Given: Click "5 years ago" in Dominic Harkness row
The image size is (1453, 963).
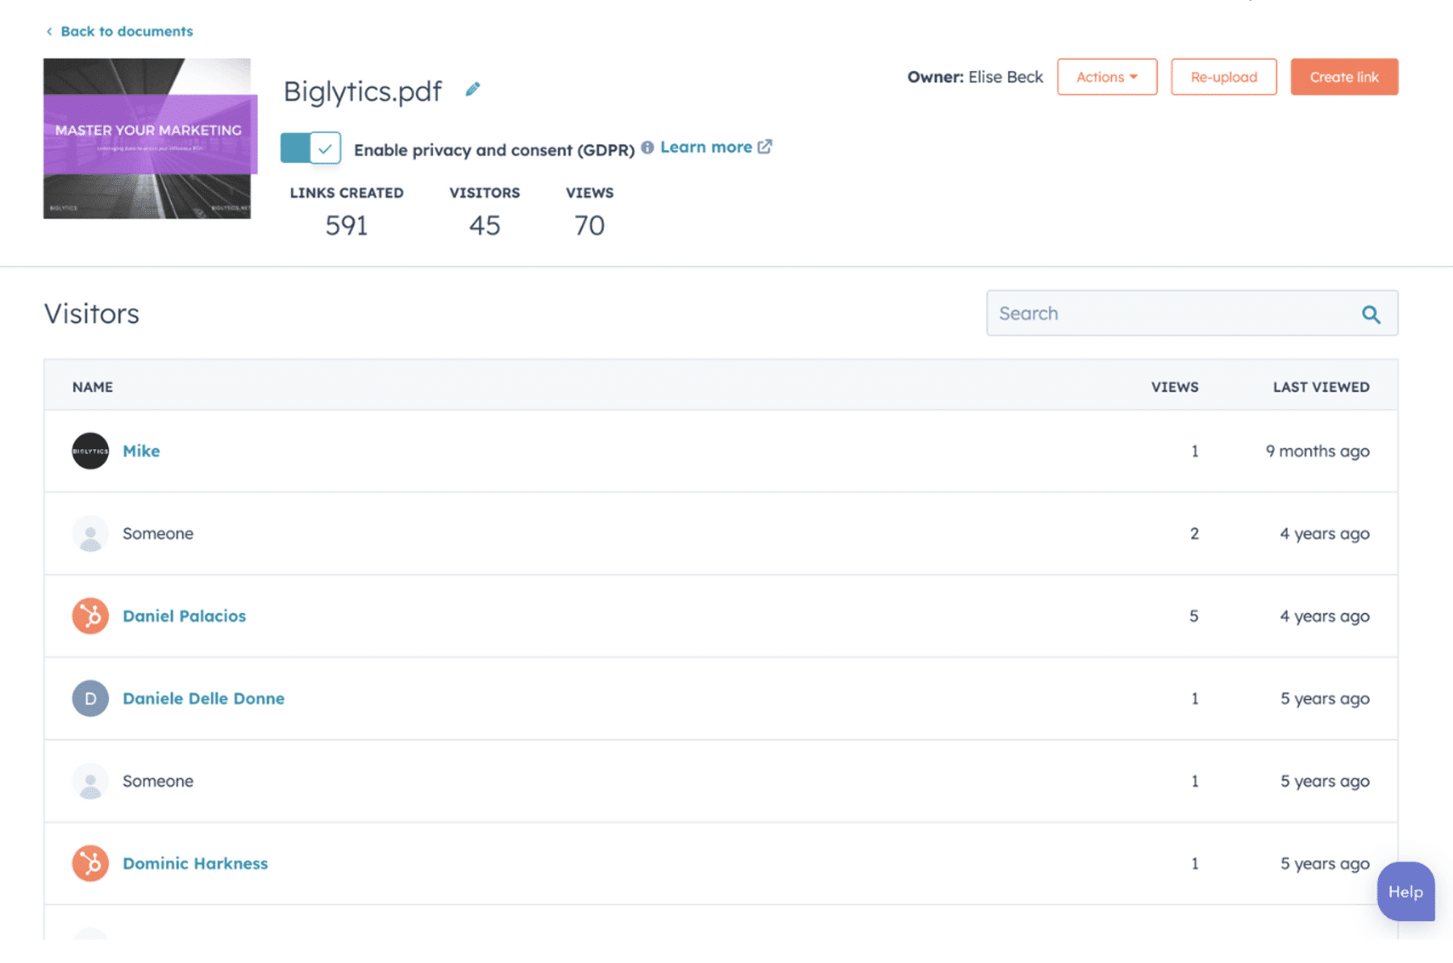Looking at the screenshot, I should pos(1325,864).
